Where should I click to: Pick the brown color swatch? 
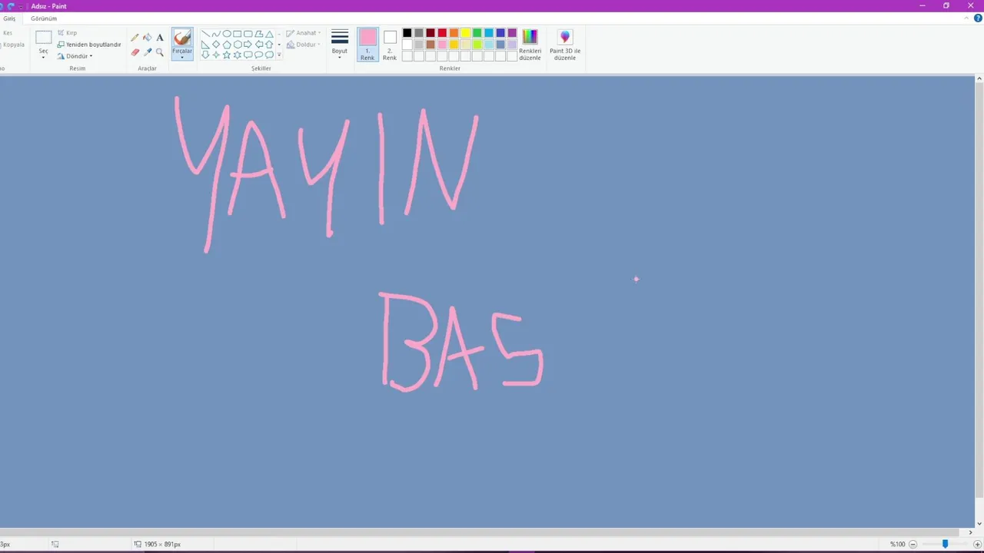(430, 45)
